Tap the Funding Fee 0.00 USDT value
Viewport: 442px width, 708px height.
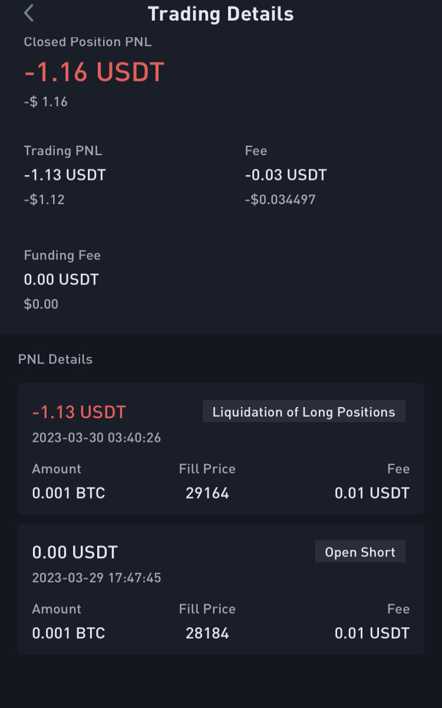pyautogui.click(x=61, y=280)
